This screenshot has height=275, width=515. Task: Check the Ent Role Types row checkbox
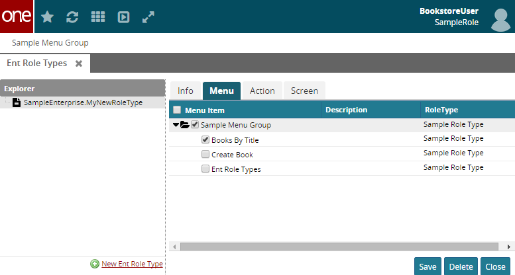tap(205, 169)
